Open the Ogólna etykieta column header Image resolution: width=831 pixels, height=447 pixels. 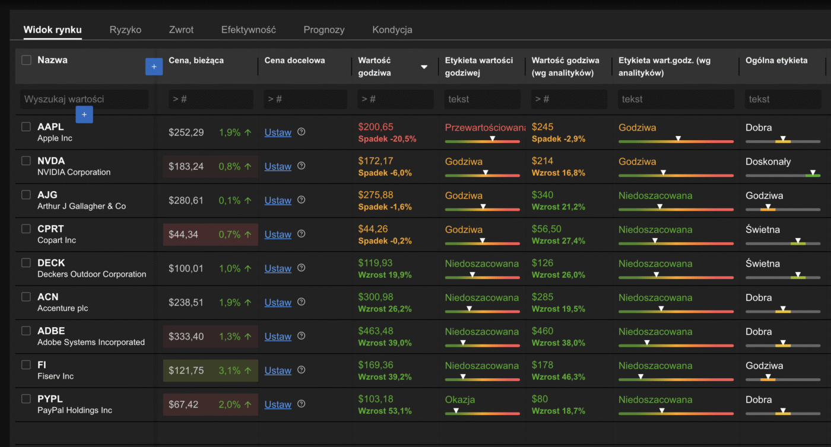(x=776, y=61)
